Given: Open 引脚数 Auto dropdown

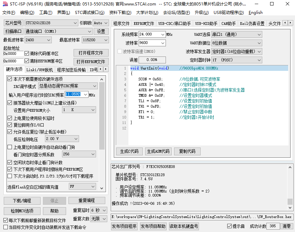Looking at the screenshot, I should (101, 23).
